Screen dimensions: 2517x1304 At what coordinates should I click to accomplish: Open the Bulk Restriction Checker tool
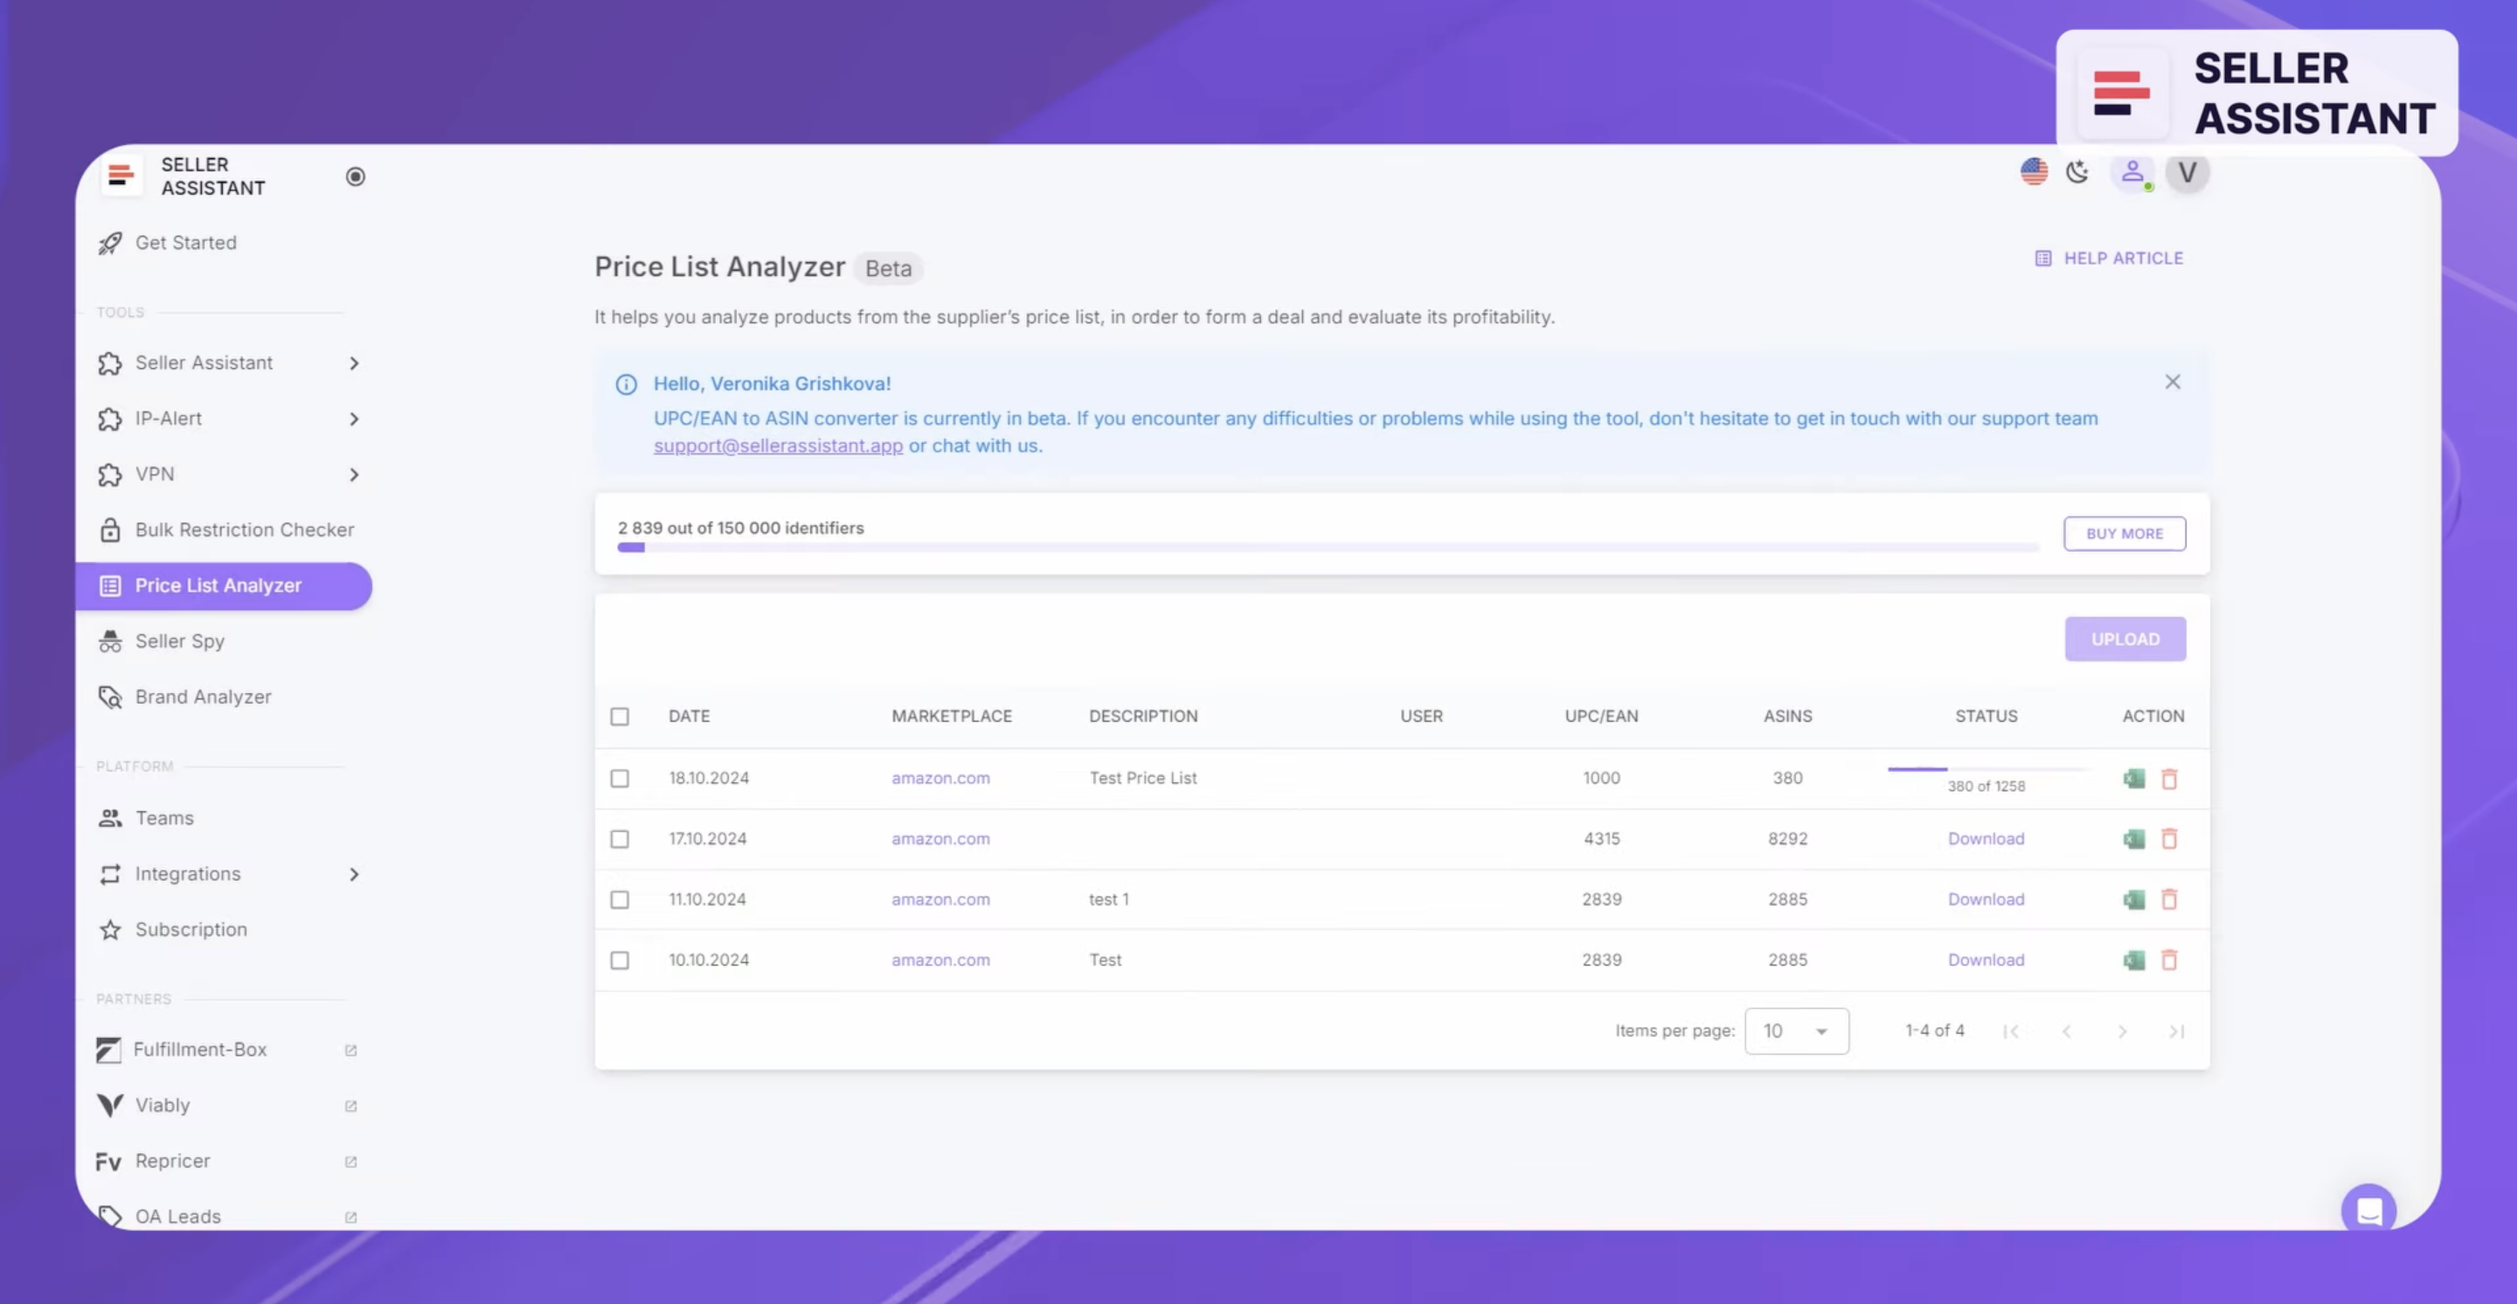coord(245,530)
